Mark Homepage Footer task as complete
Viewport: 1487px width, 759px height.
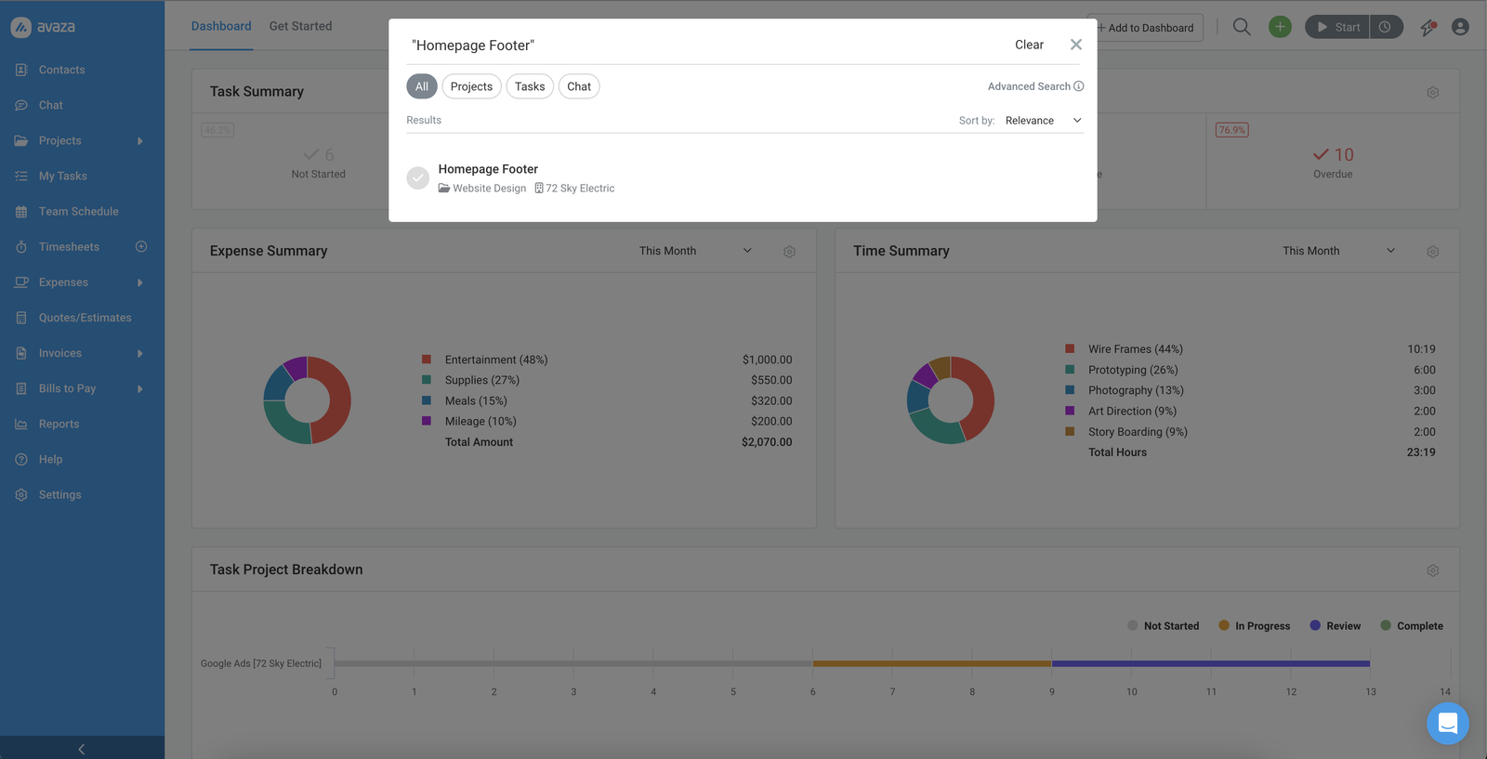[x=418, y=177]
